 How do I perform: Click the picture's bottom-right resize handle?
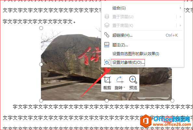click(x=172, y=101)
